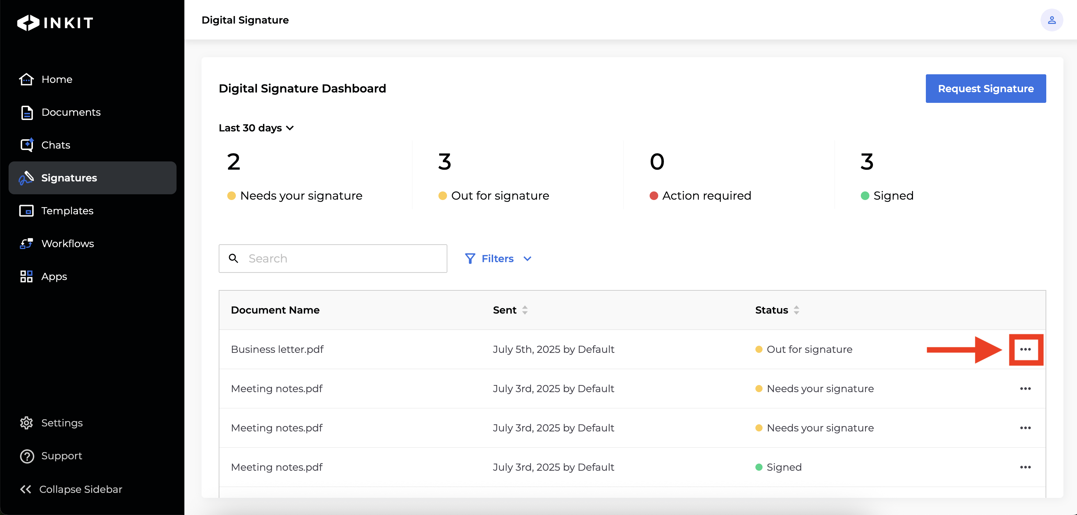This screenshot has width=1077, height=515.
Task: Click Collapse Sidebar label
Action: click(81, 489)
